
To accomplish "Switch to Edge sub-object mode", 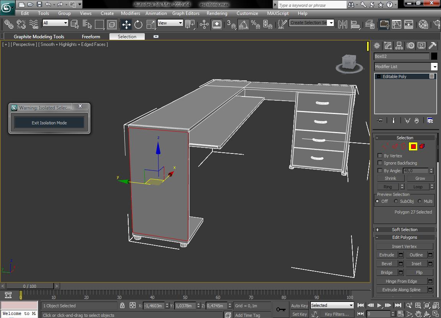I will point(394,146).
